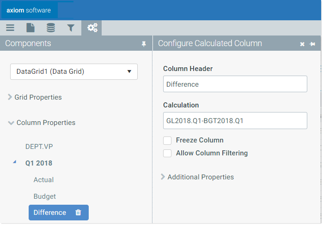Open the database stack icon
The height and width of the screenshot is (225, 323).
point(51,28)
